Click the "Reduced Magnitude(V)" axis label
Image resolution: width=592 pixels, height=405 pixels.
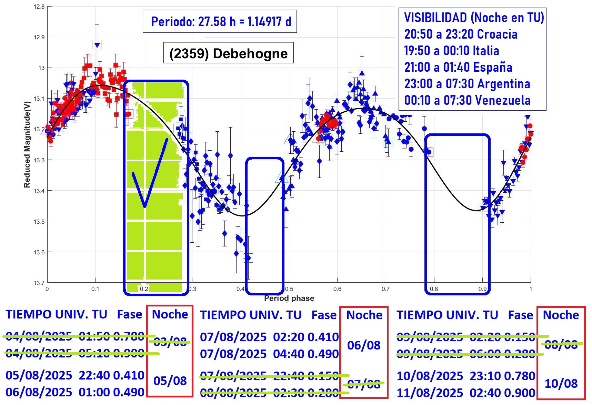27,144
